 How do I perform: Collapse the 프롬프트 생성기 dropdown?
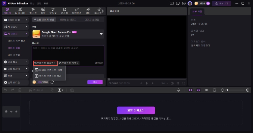(x=45, y=63)
